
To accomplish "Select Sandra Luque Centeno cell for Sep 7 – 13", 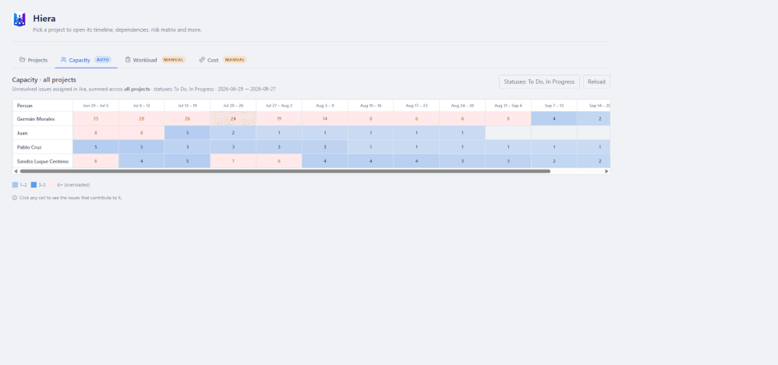I will coord(553,161).
